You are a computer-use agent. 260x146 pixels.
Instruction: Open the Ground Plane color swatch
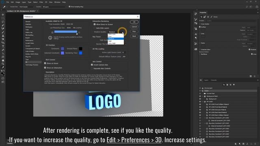[x=80, y=49]
